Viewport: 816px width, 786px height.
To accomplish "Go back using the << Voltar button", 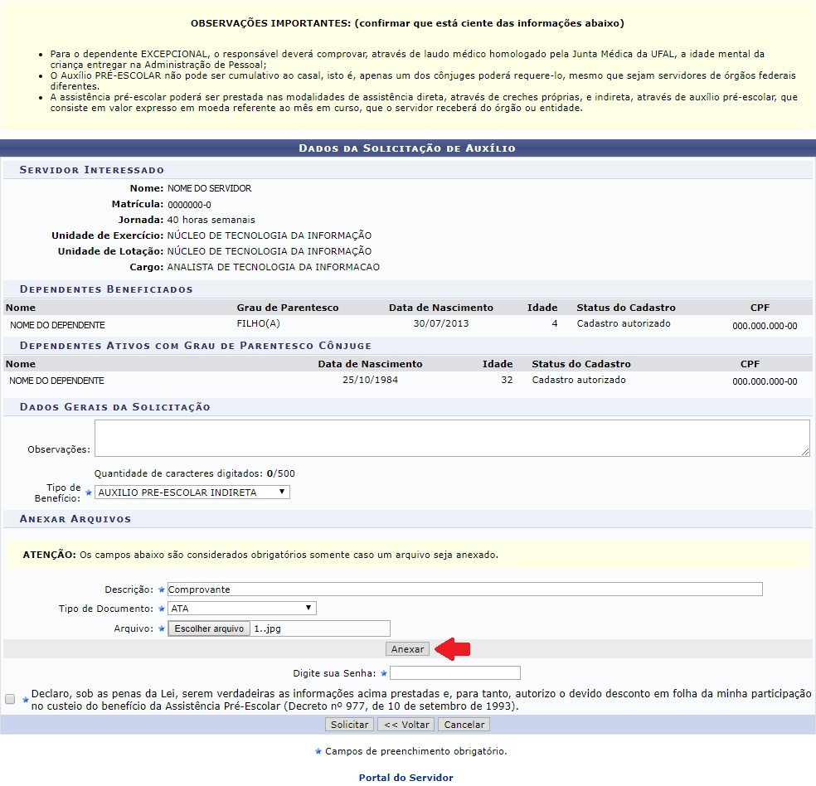I will [x=406, y=725].
